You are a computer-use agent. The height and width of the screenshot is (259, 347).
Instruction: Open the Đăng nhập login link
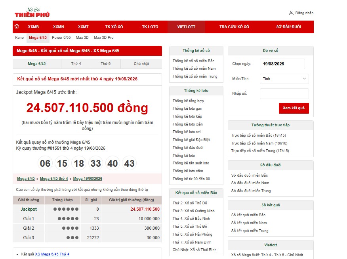pos(304,13)
